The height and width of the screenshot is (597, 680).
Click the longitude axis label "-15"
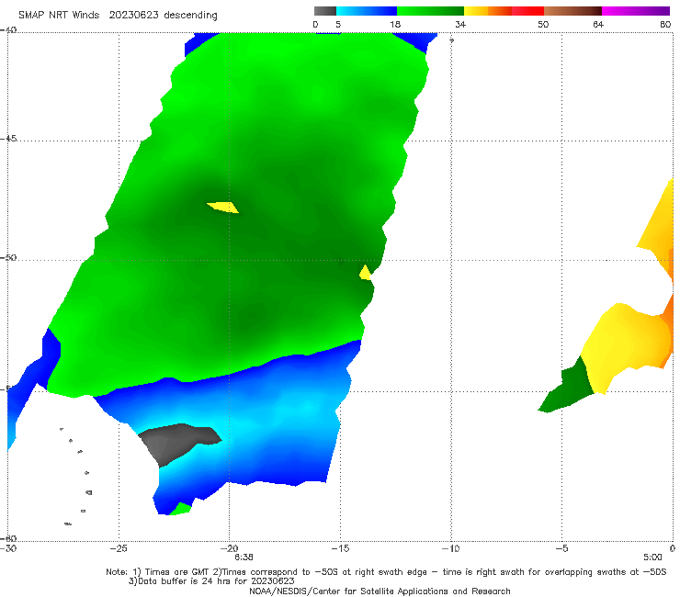(x=340, y=548)
